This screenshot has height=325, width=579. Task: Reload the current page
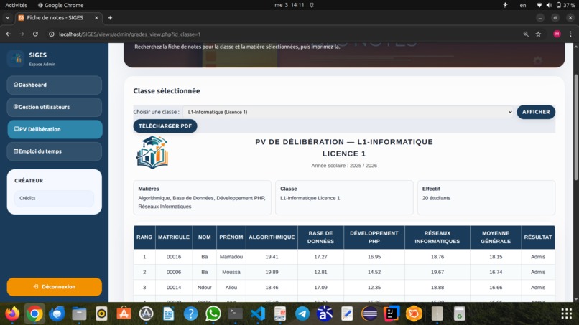(x=35, y=34)
